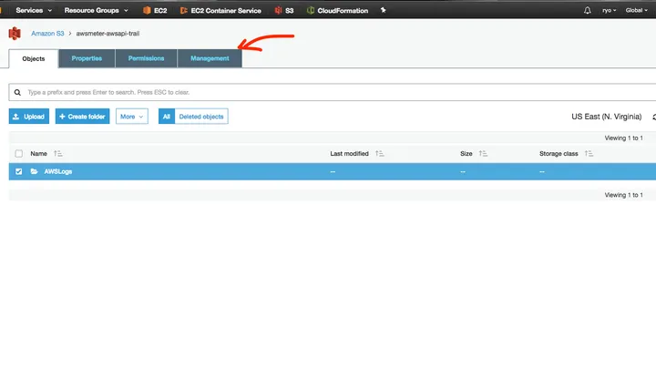
Task: Click the search magnifier icon
Action: (17, 92)
